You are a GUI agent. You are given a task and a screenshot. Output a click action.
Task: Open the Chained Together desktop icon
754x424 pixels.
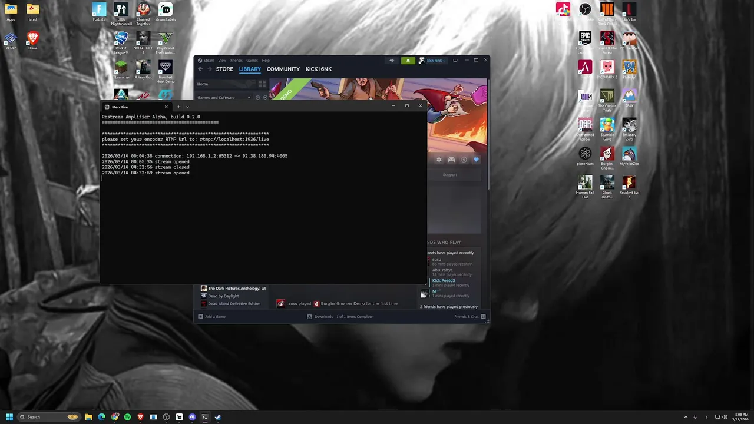(143, 14)
